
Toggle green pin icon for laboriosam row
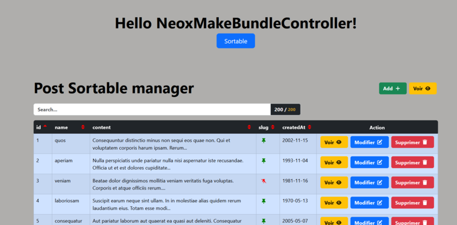tap(264, 201)
